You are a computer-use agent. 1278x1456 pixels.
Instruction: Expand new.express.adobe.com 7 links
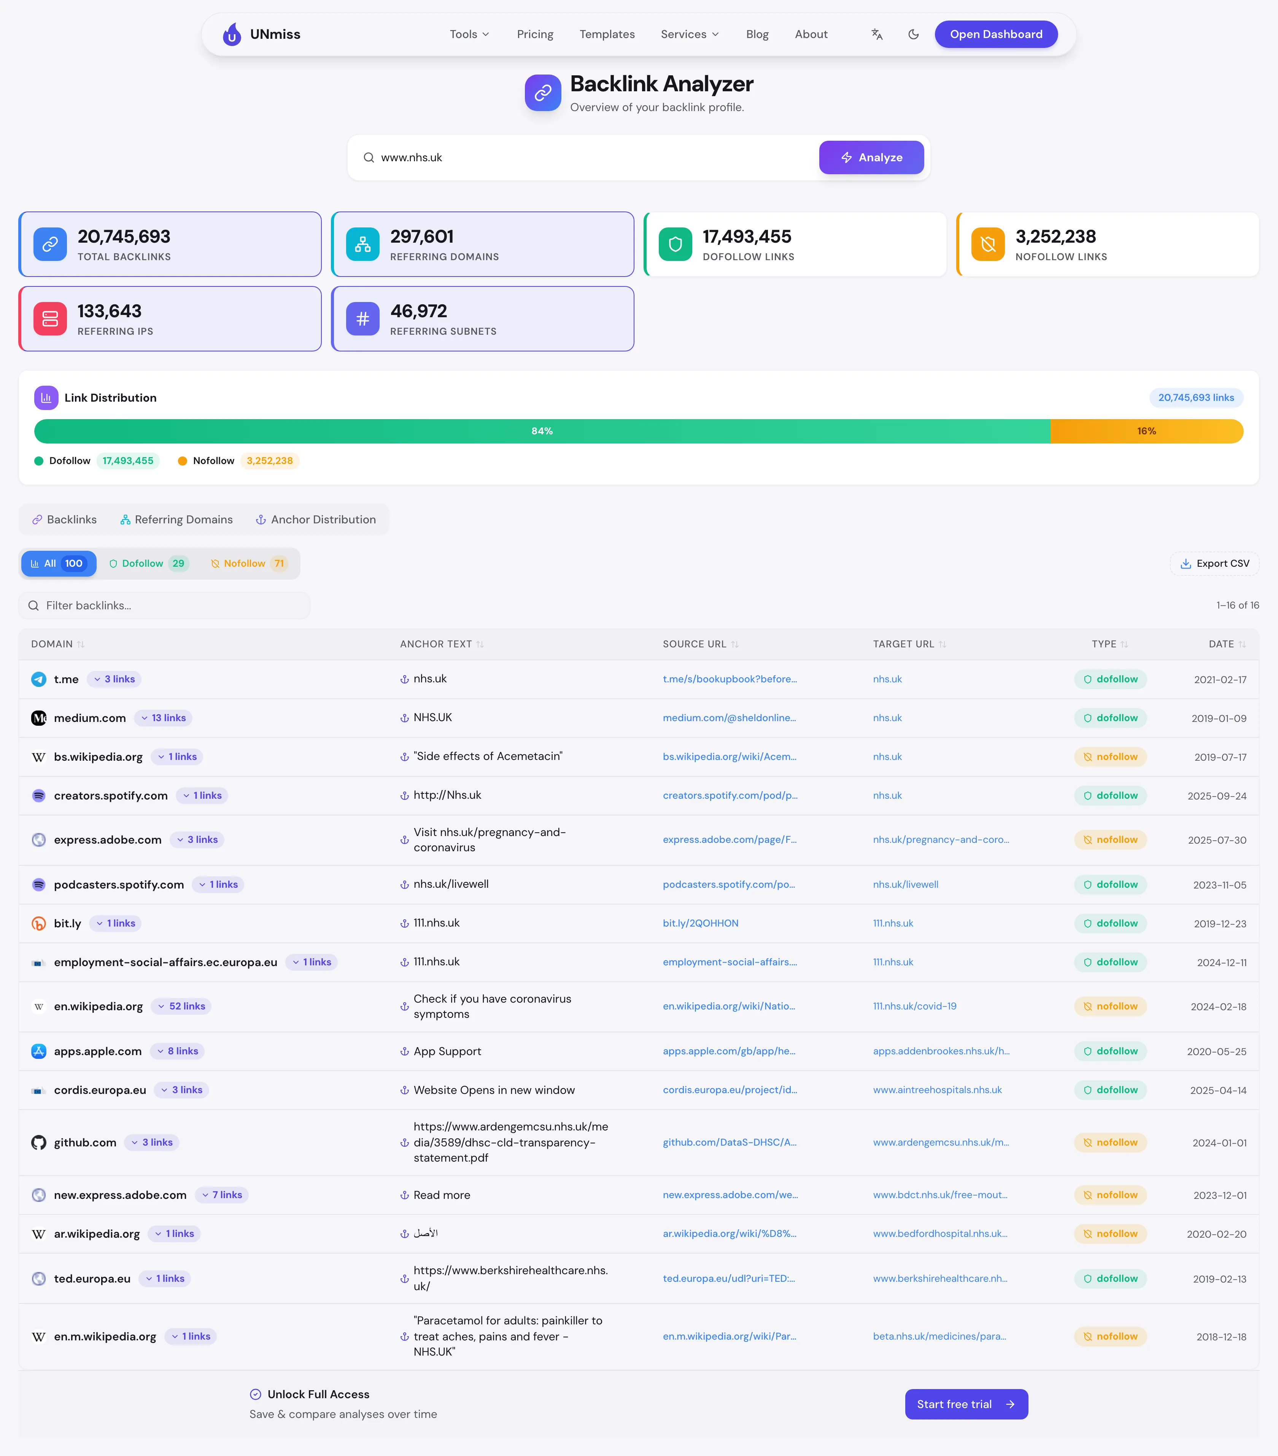tap(221, 1195)
